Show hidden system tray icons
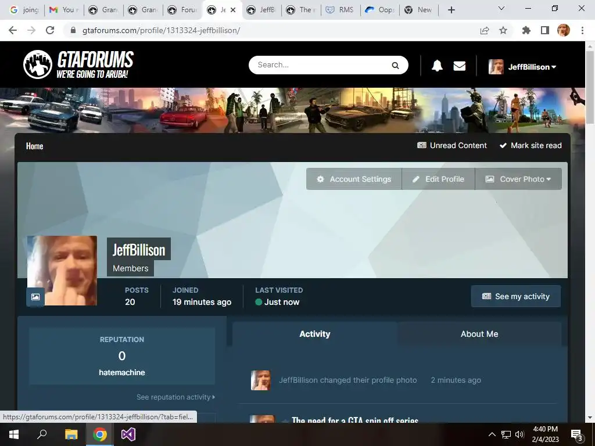 pos(492,434)
